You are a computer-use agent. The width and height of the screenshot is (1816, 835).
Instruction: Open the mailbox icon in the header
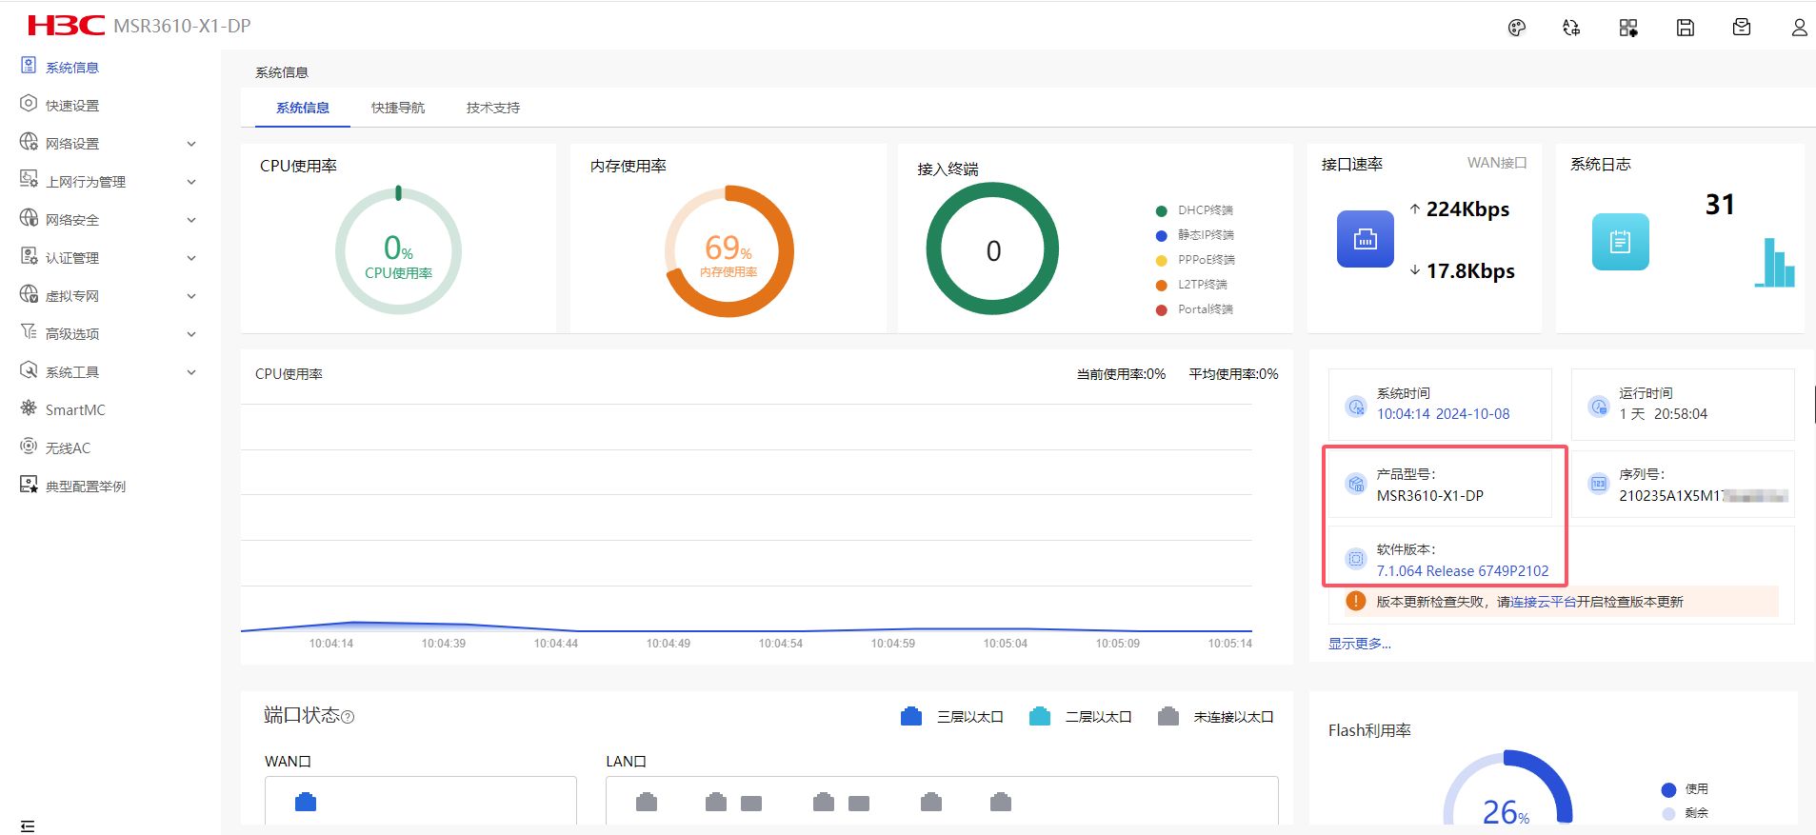coord(1742,28)
